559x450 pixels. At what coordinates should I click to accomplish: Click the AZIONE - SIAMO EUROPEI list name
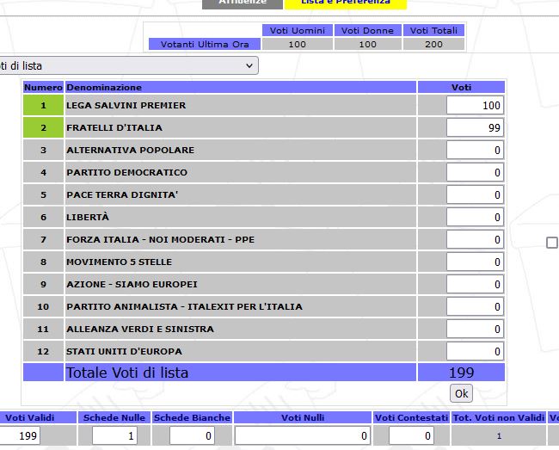[x=132, y=284]
